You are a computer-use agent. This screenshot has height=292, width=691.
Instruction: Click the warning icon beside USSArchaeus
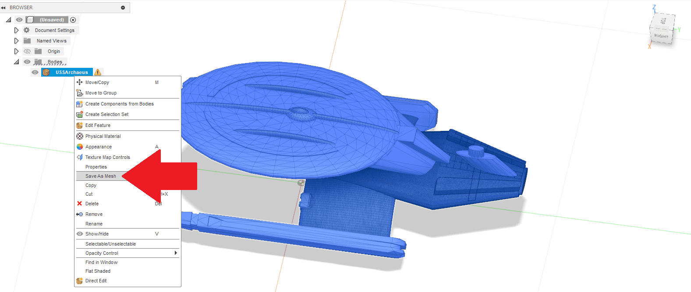click(x=98, y=72)
